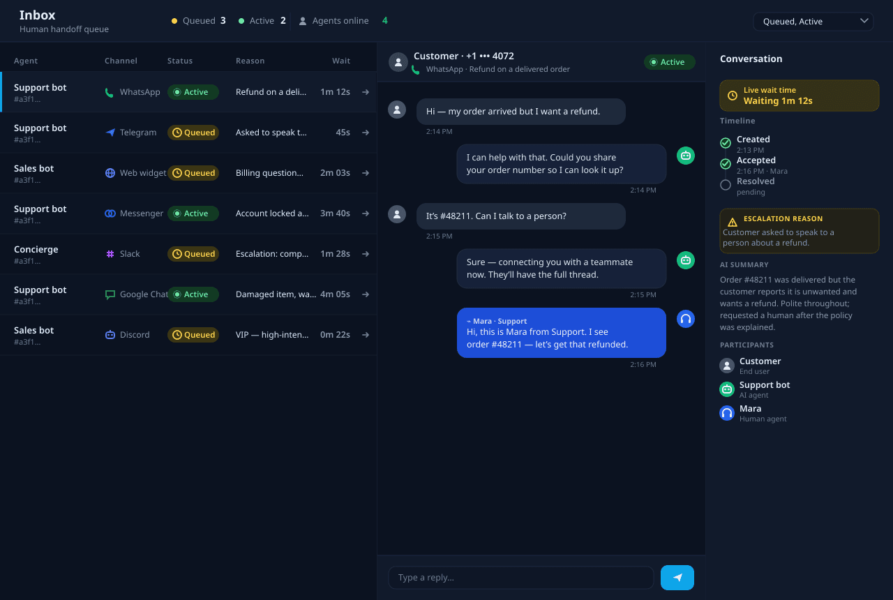Click the Support bot participant avatar
Image resolution: width=893 pixels, height=600 pixels.
(727, 389)
